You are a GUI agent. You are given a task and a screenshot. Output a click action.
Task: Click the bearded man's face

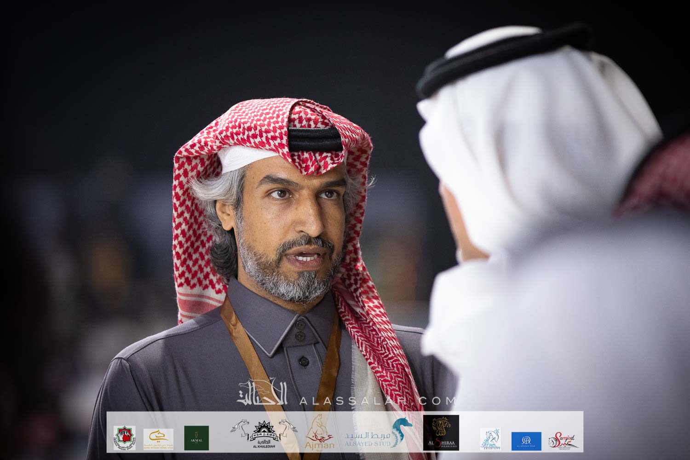[294, 221]
